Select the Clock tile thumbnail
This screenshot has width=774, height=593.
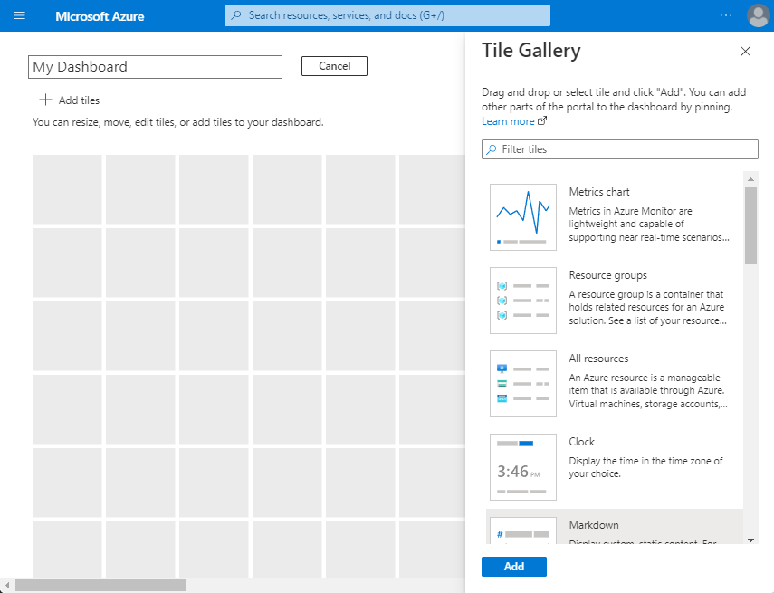[522, 467]
